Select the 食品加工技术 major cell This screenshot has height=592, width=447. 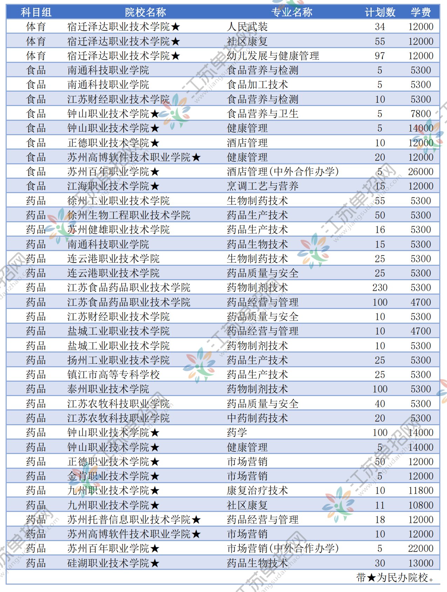[258, 85]
